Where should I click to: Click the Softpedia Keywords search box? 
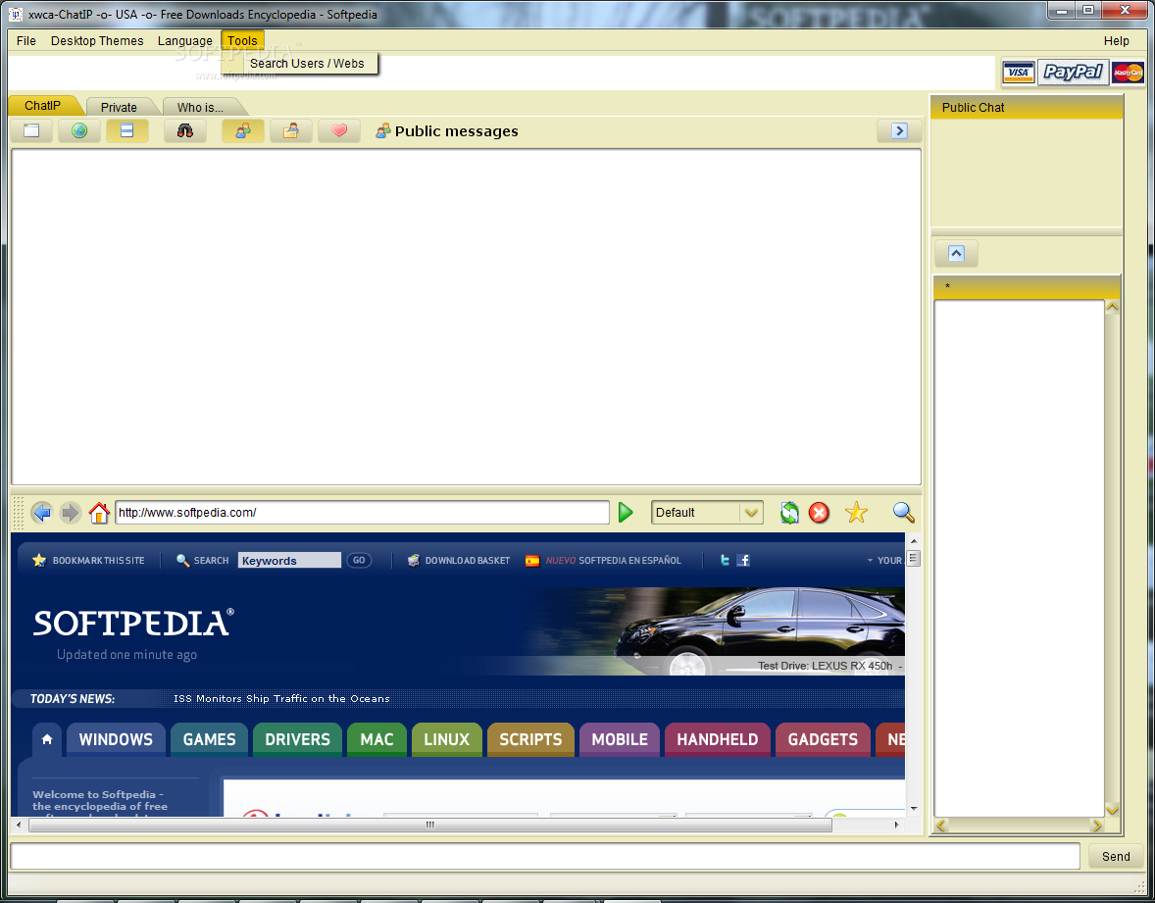click(289, 561)
